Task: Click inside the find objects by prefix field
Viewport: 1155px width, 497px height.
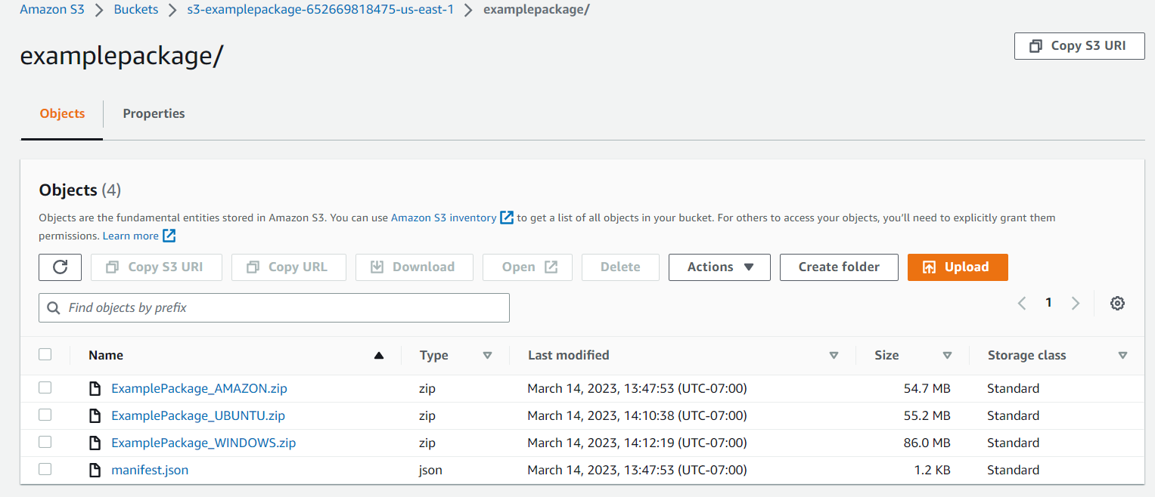Action: tap(274, 307)
